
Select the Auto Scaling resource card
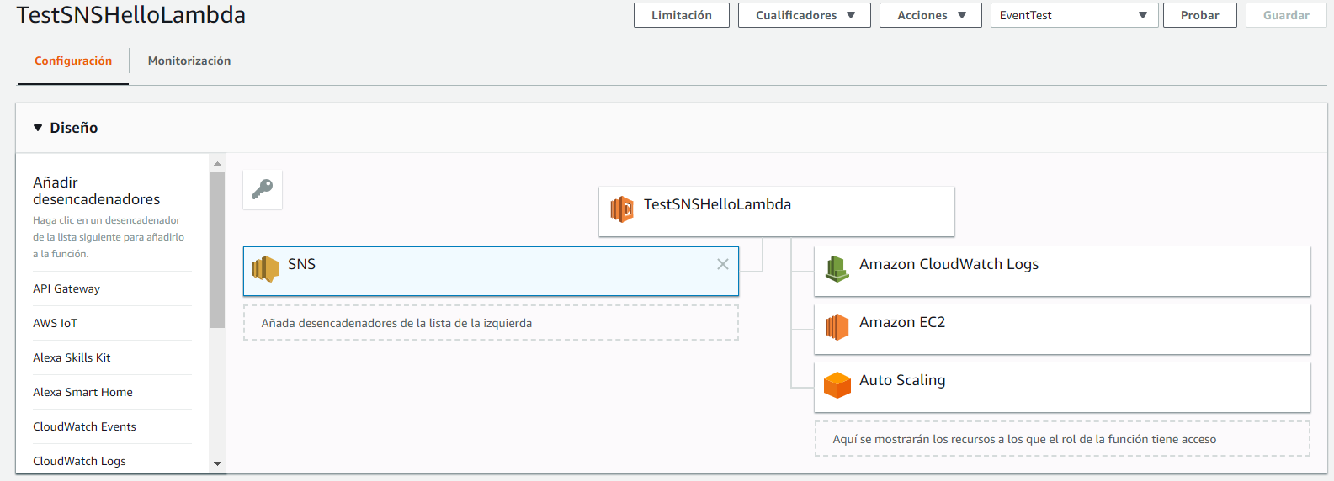click(1062, 387)
